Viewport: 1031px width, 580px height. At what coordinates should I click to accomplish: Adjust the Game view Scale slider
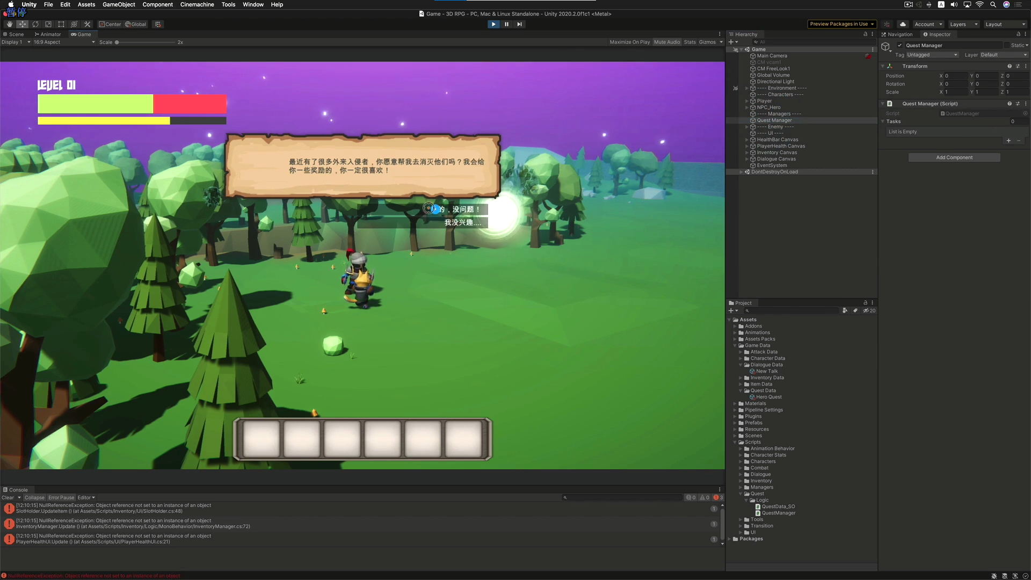point(117,42)
